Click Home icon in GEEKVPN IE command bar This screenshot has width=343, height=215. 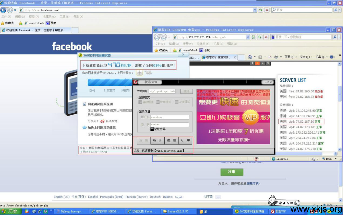[250, 57]
